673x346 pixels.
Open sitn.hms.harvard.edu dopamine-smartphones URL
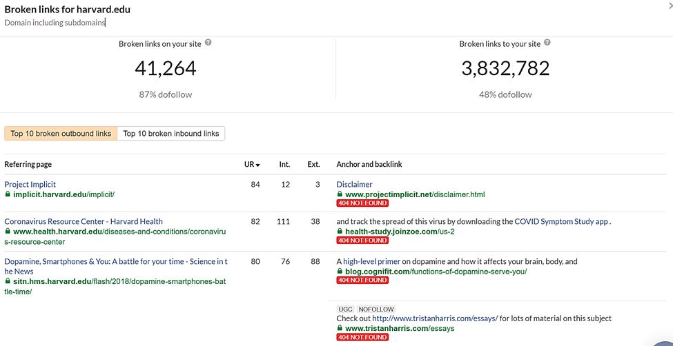(115, 287)
